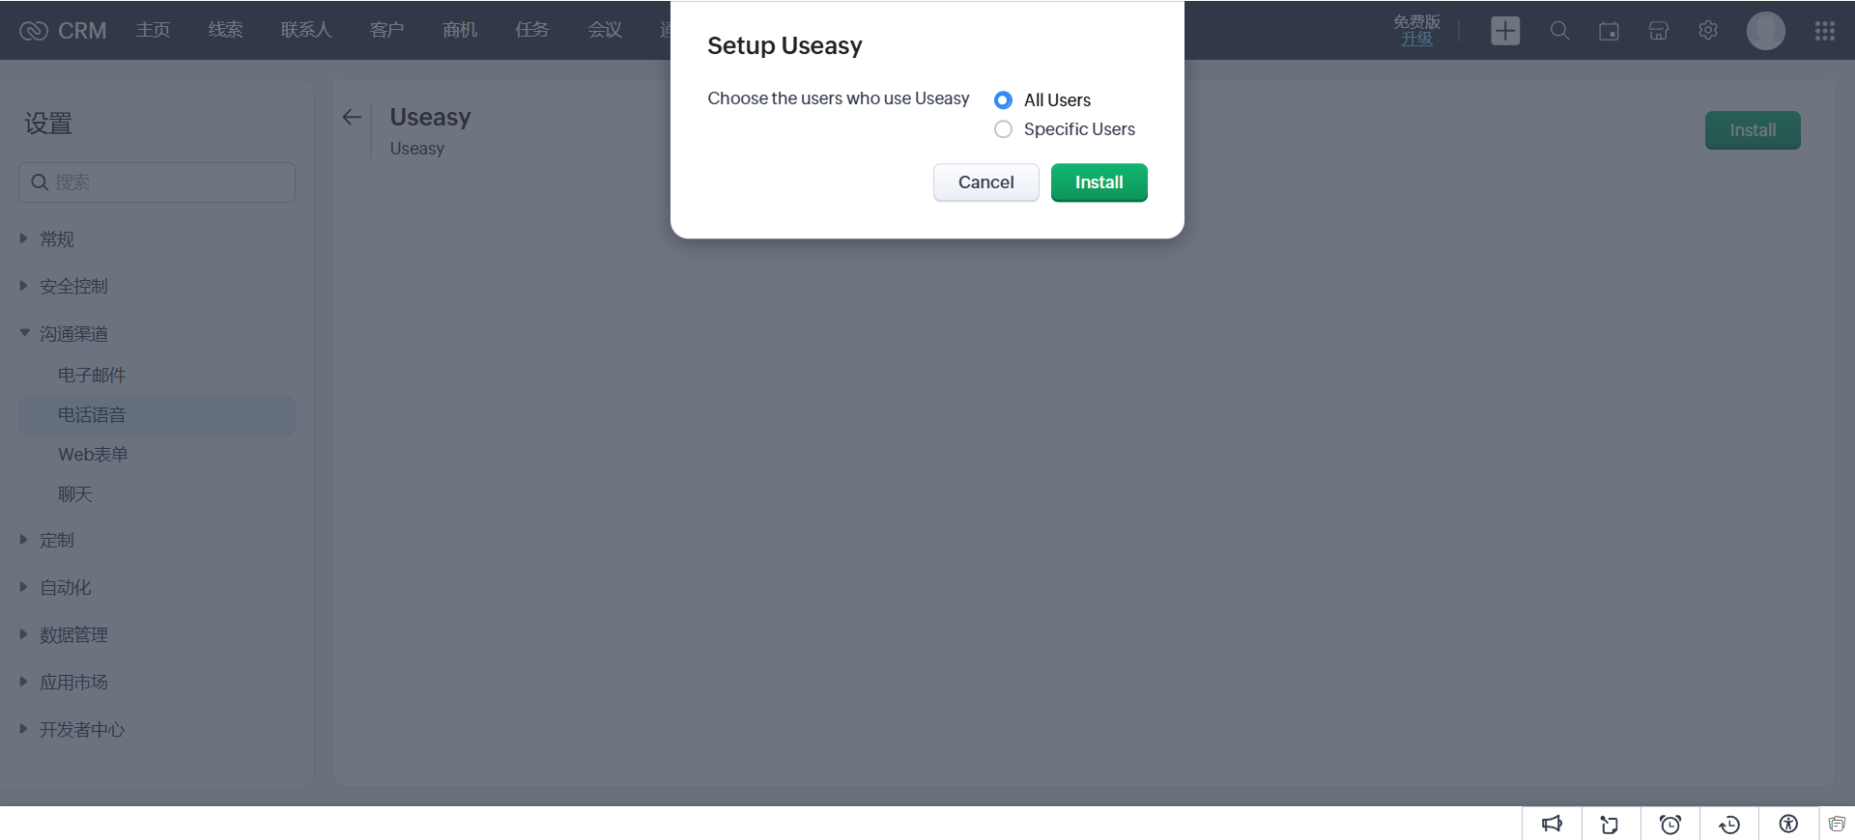Click the alarm clock reminders icon
The image size is (1855, 840).
click(1670, 824)
